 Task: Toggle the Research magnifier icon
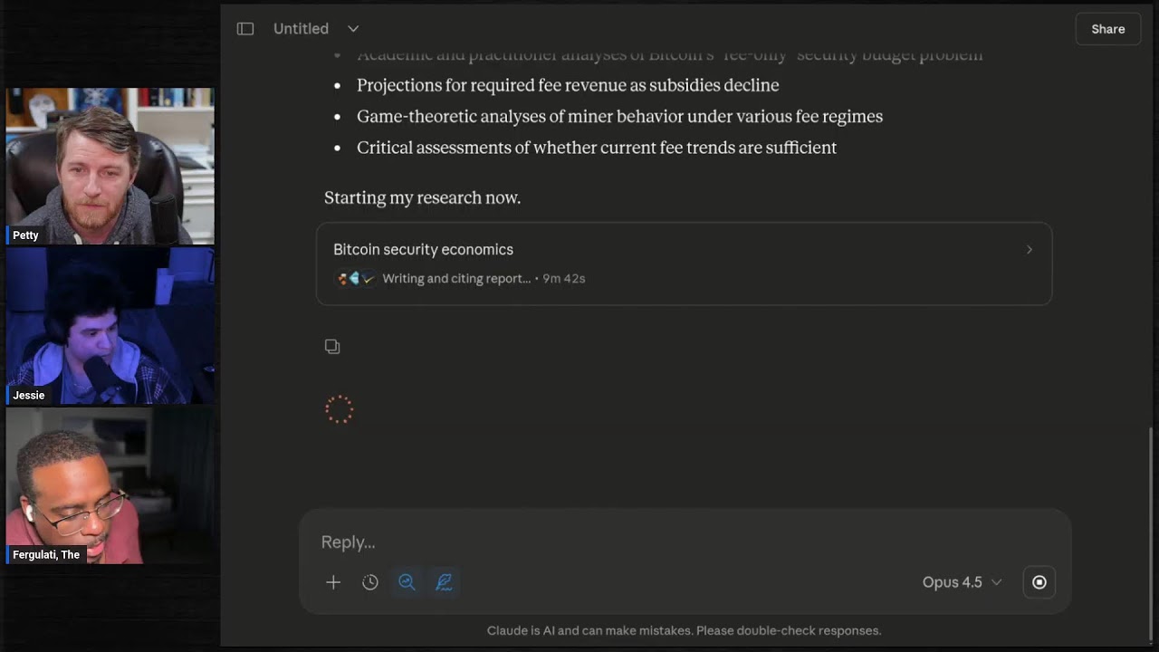tap(407, 582)
